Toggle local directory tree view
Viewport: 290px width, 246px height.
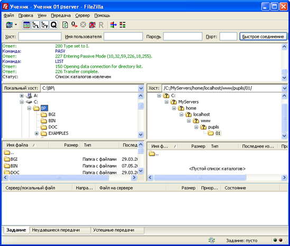pyautogui.click(x=35, y=25)
